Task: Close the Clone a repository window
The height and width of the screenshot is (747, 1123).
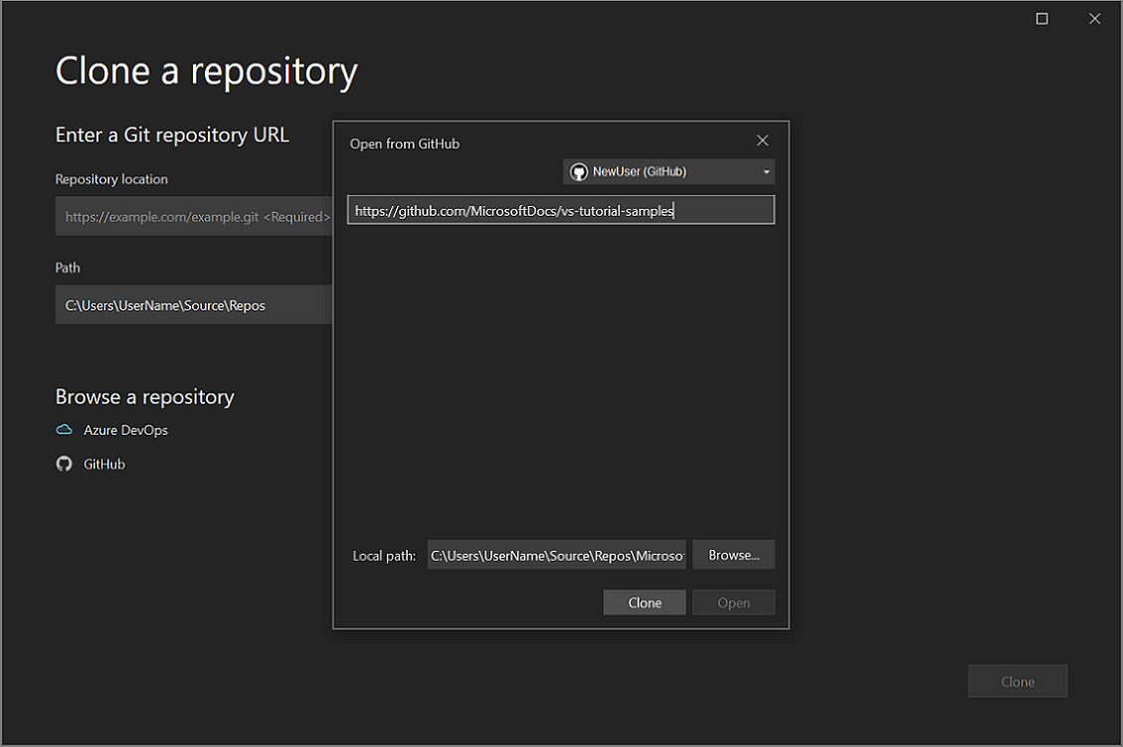Action: coord(1094,18)
